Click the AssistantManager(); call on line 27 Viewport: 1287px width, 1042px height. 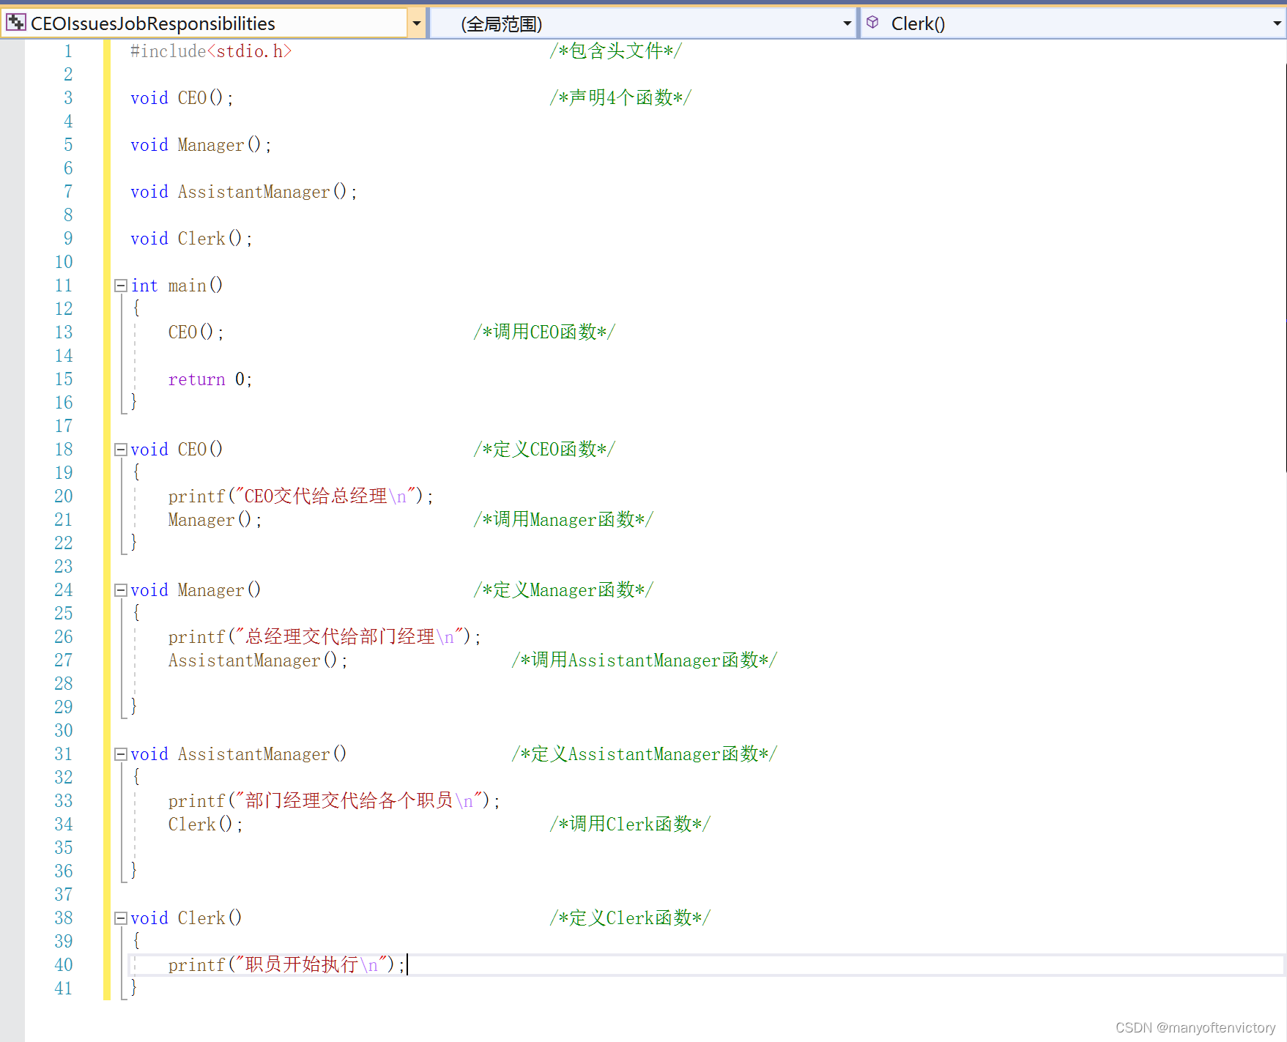[x=258, y=660]
